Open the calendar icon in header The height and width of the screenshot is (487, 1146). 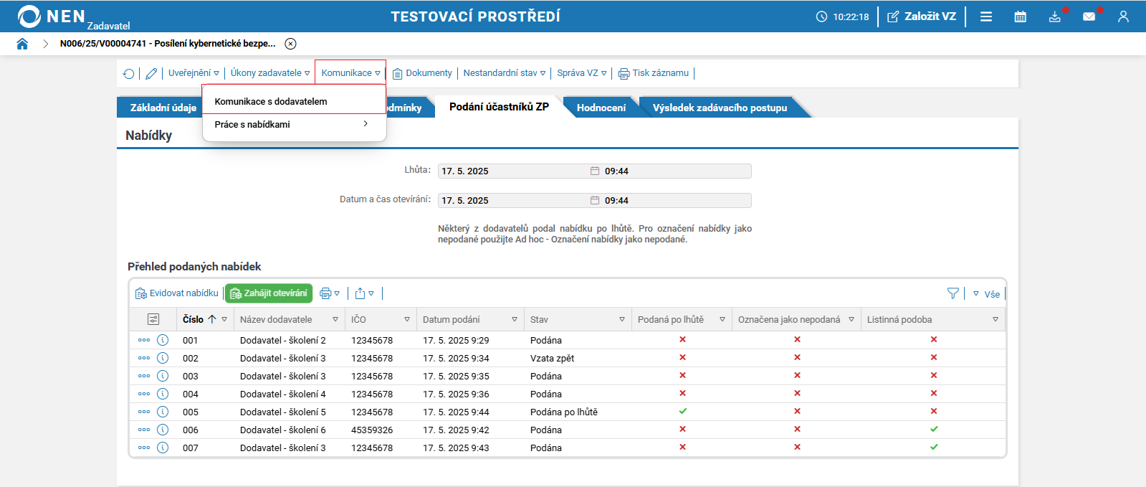(x=1020, y=16)
